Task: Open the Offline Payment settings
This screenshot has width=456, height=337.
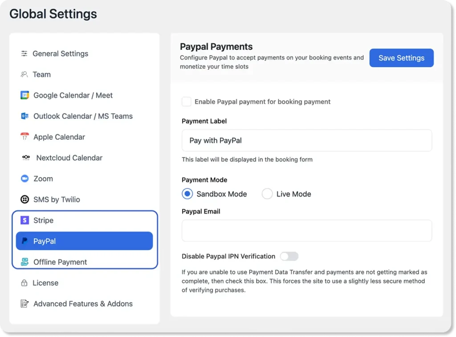Action: [60, 262]
